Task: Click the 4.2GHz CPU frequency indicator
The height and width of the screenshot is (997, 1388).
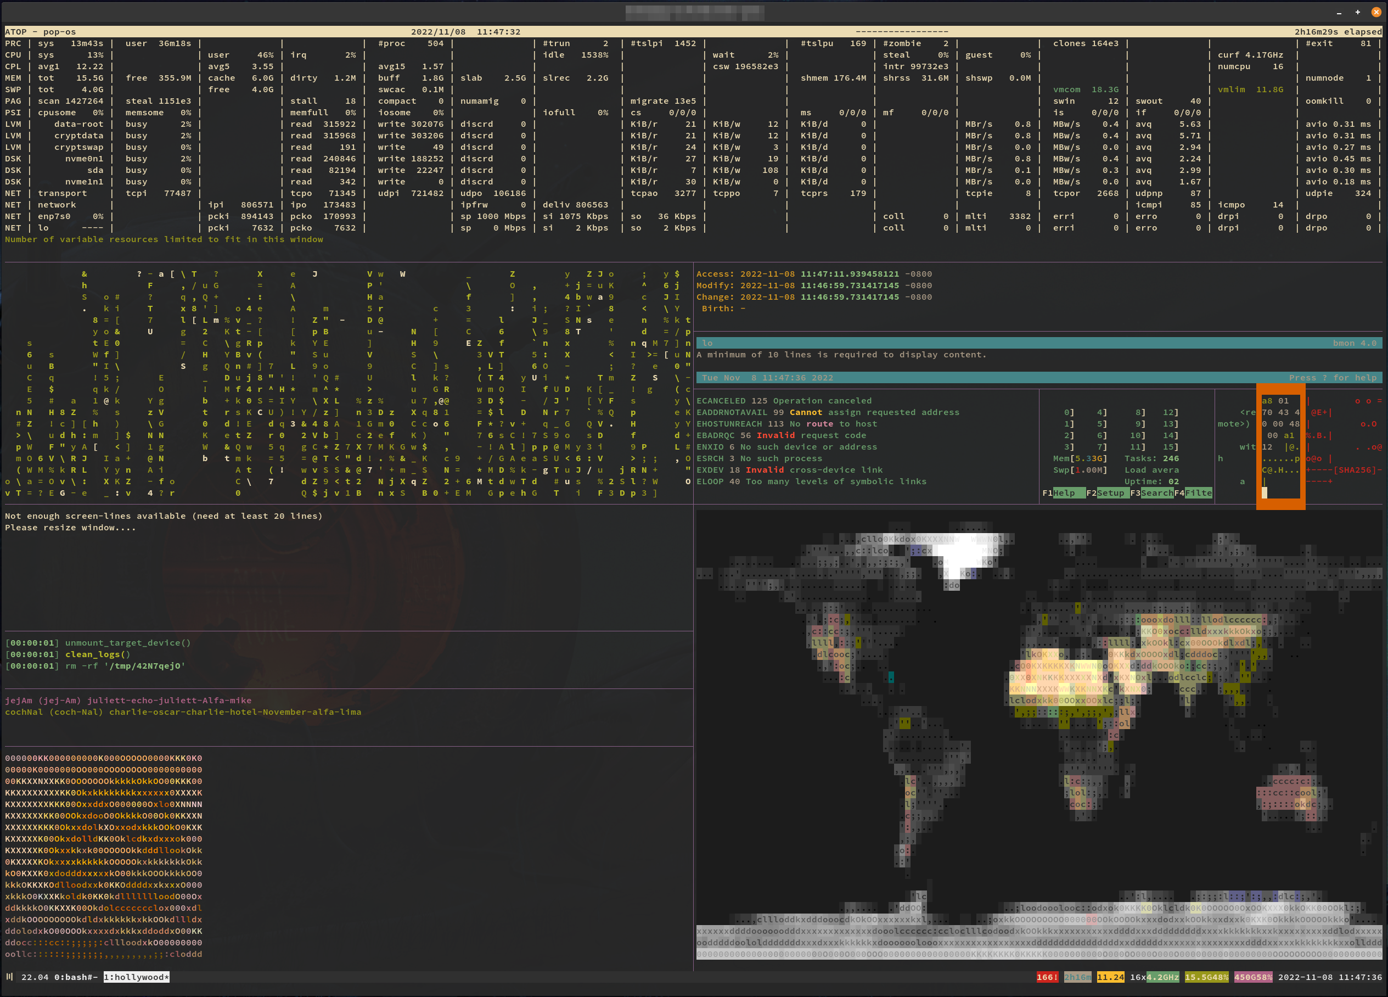Action: click(x=1162, y=977)
